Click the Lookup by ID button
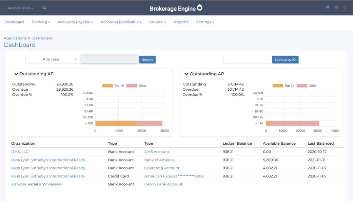 285,59
